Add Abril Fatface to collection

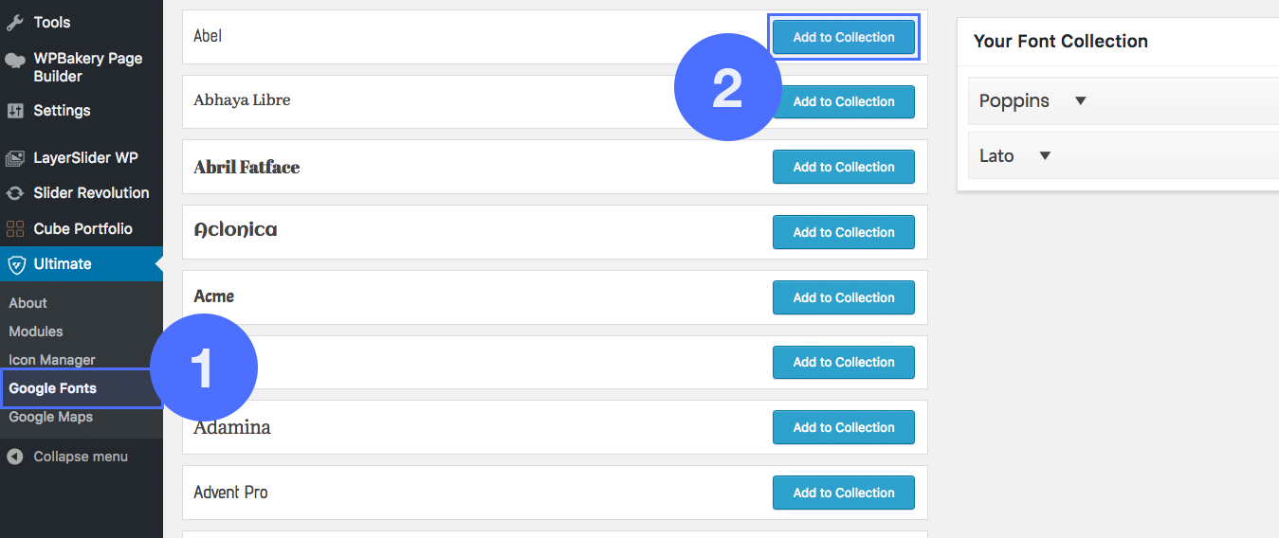click(843, 167)
